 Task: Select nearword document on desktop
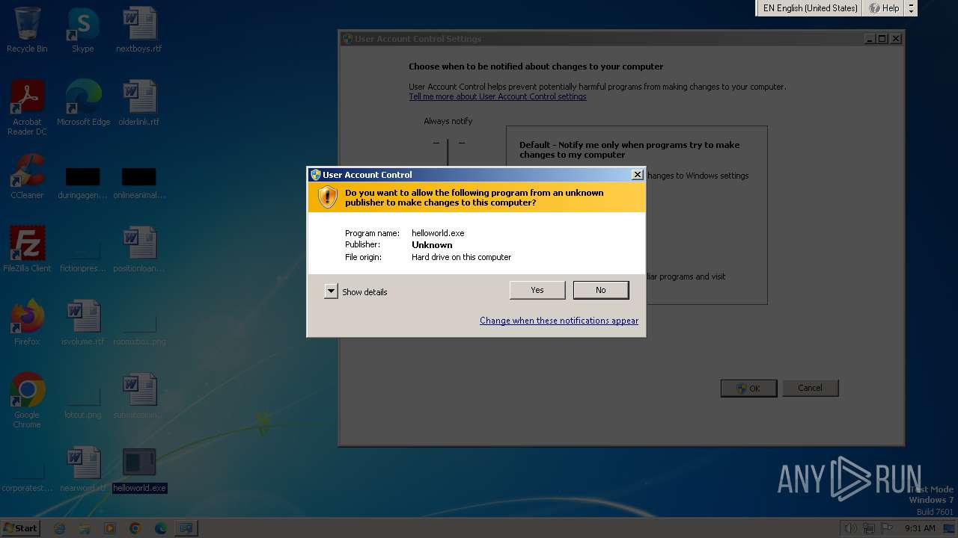click(83, 470)
